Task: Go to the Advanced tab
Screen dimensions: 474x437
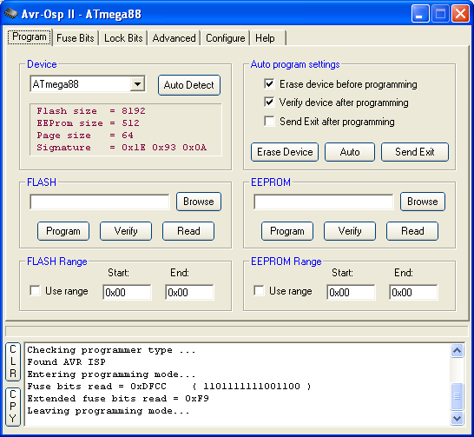Action: [174, 38]
